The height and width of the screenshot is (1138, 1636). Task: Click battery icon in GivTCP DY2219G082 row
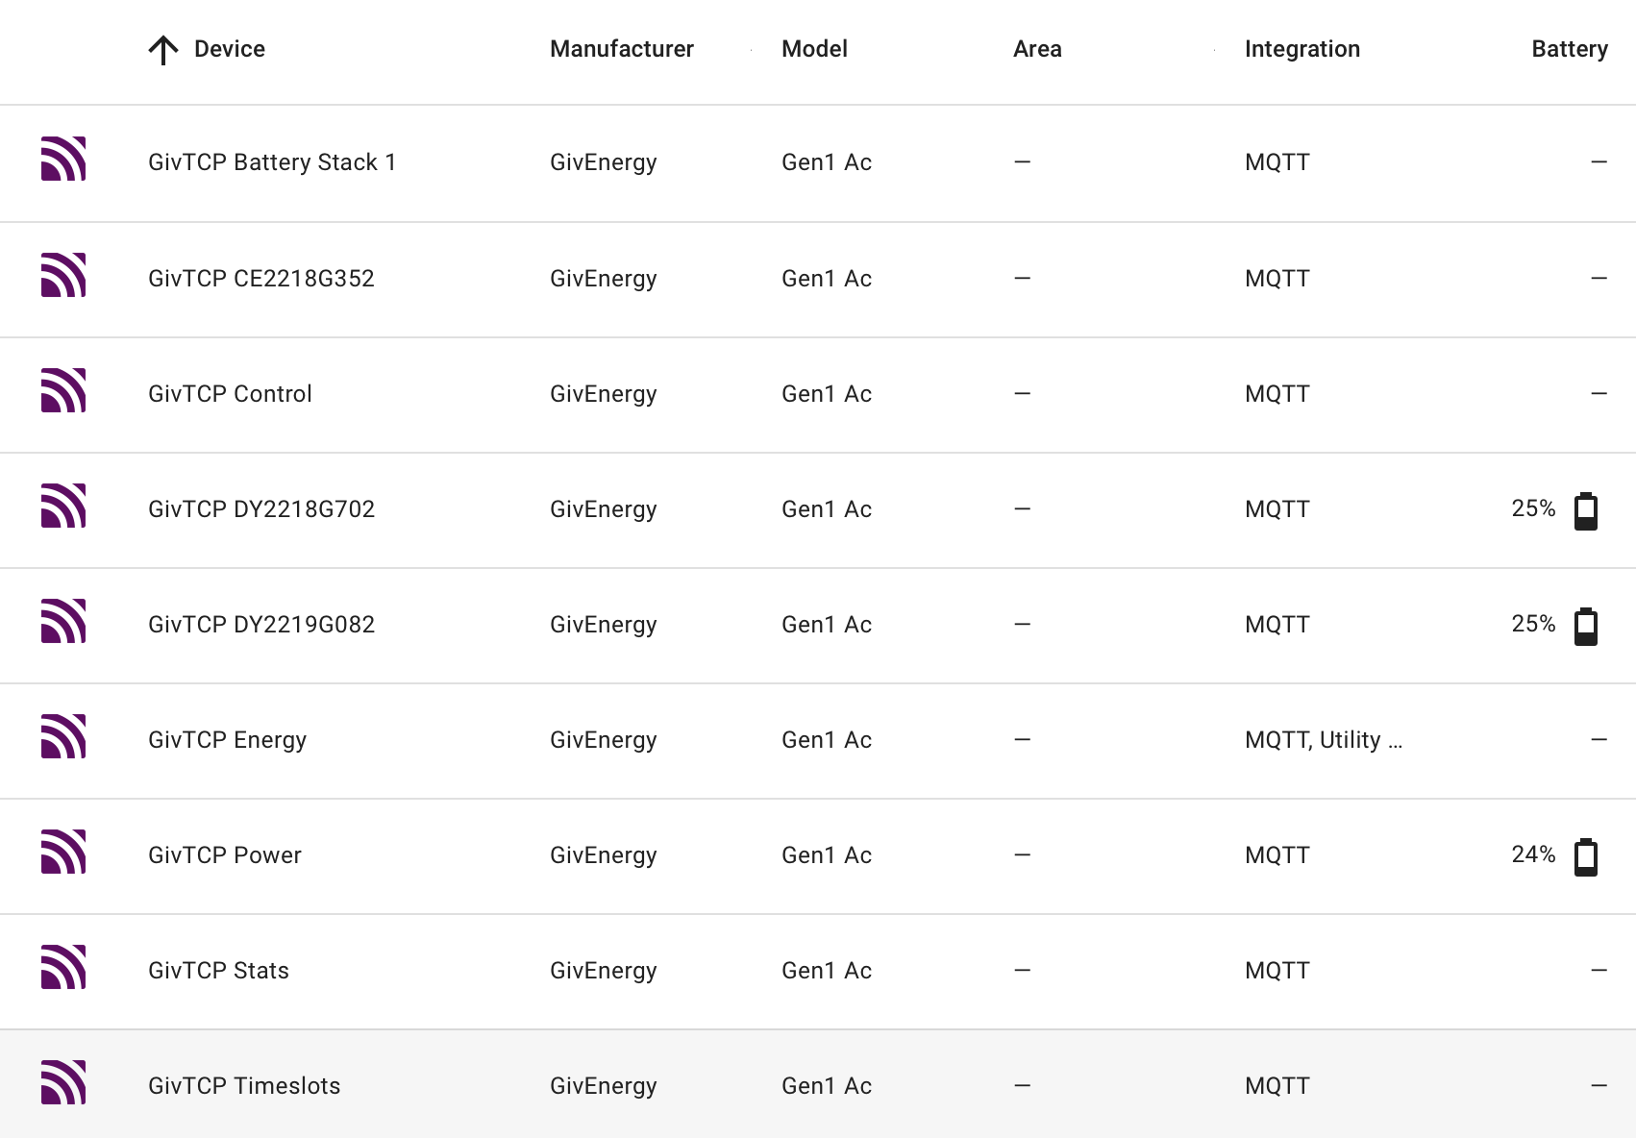pyautogui.click(x=1586, y=626)
